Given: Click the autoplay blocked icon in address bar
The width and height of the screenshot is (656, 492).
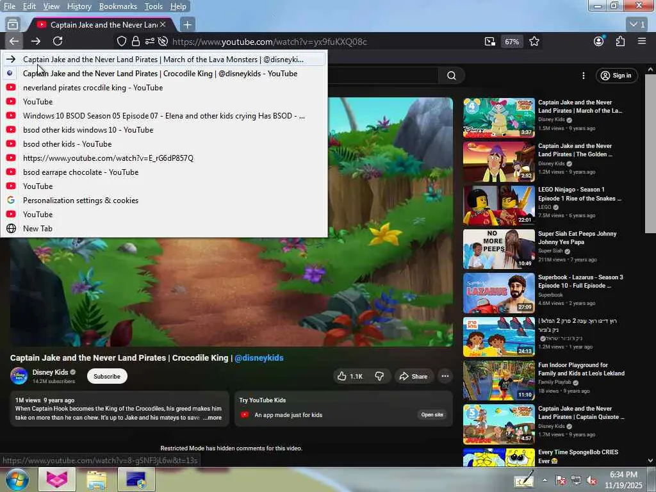Looking at the screenshot, I should pyautogui.click(x=163, y=42).
